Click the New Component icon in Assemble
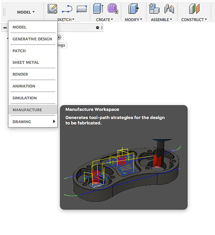The width and height of the screenshot is (215, 235). [x=154, y=9]
